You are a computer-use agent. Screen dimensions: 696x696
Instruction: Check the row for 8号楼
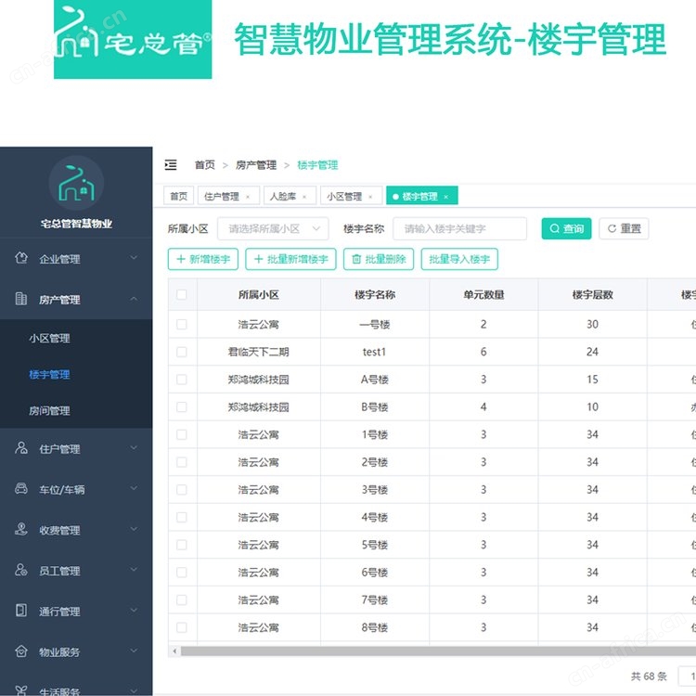(x=182, y=627)
